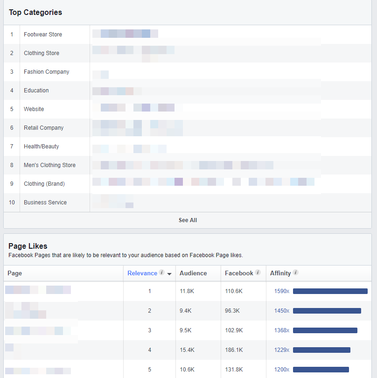Click the 1450x affinity value
This screenshot has height=378, width=377.
[281, 311]
